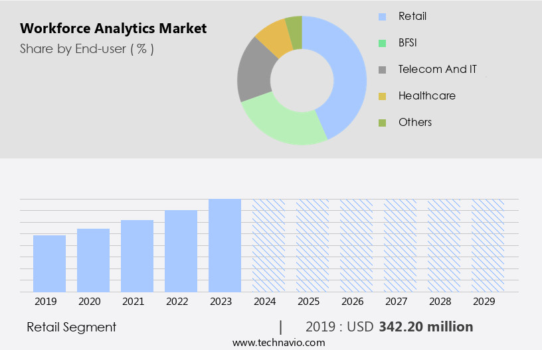Click the 2021 bar in chart
Screen dimensions: 542x350
[137, 256]
